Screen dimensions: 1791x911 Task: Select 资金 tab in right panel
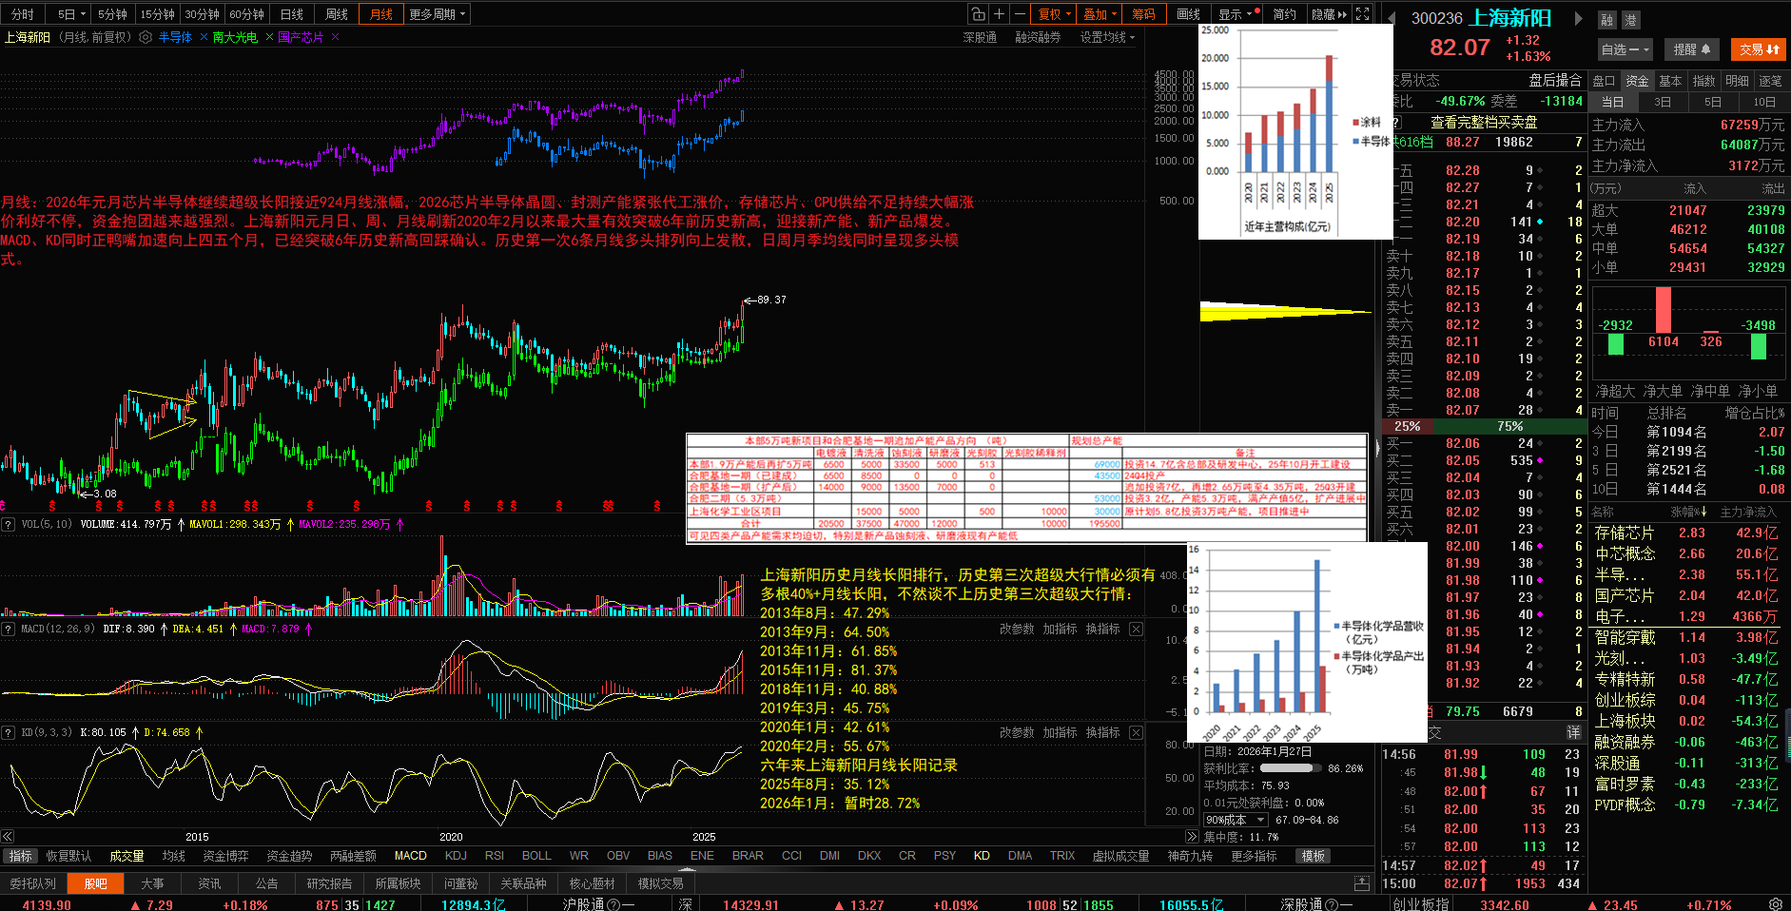pyautogui.click(x=1637, y=81)
